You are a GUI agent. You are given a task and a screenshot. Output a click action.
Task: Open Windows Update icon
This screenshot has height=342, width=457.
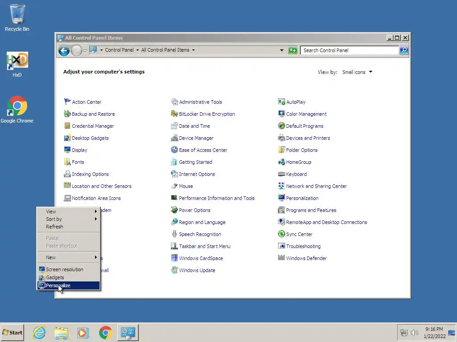tap(174, 270)
